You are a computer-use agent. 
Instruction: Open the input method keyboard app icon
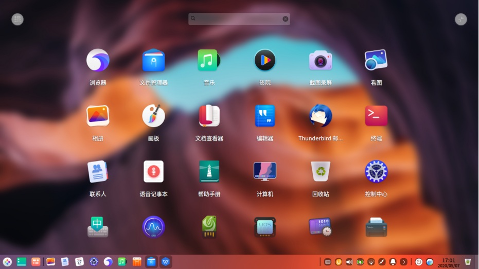(98, 227)
